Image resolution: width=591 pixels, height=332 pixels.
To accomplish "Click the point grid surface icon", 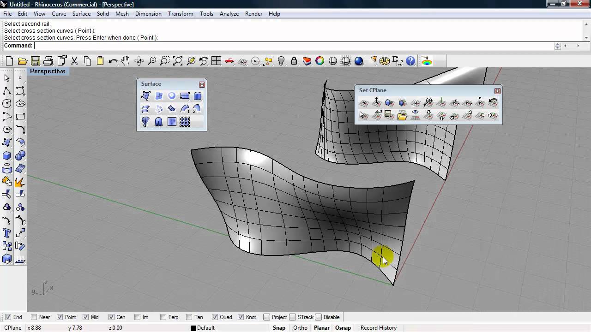I will pyautogui.click(x=185, y=122).
